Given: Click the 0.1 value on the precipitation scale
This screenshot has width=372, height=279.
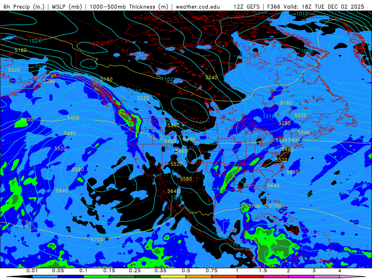Looking at the screenshot, I should (83, 271).
